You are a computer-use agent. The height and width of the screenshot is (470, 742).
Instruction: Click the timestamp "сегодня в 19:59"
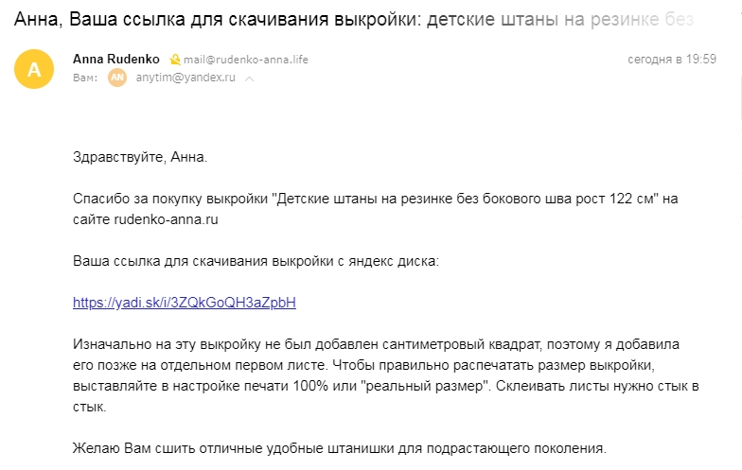(x=672, y=59)
